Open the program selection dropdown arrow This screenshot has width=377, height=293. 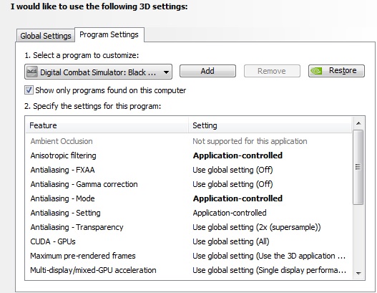tap(166, 72)
